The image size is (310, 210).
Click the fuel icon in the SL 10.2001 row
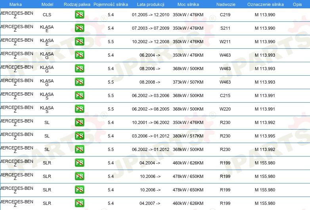[x=79, y=122]
